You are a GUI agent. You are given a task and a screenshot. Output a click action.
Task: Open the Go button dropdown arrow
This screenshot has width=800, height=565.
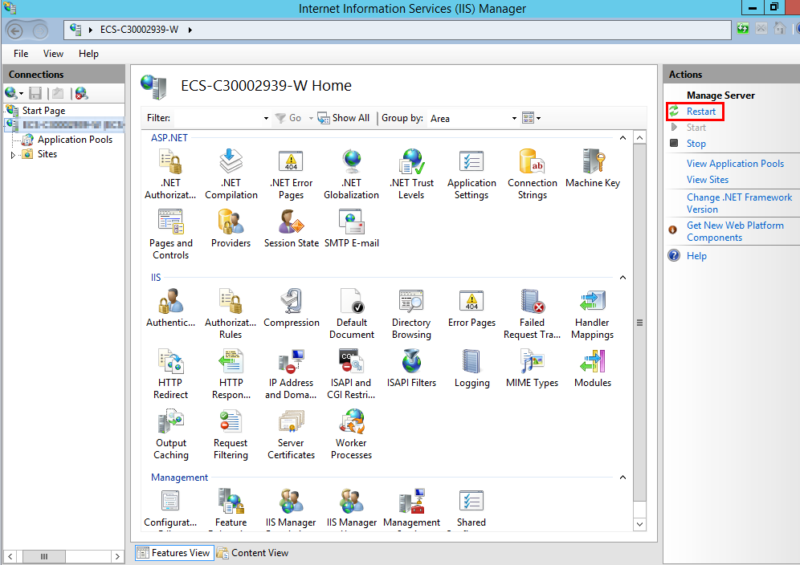click(x=311, y=118)
